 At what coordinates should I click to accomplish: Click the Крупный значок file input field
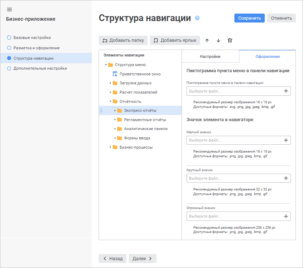(234, 178)
